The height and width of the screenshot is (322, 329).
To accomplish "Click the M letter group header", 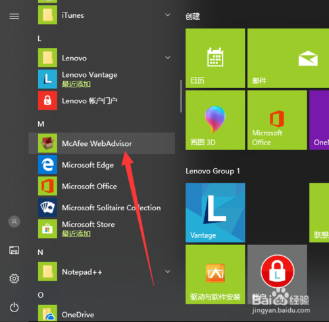I will (x=41, y=124).
